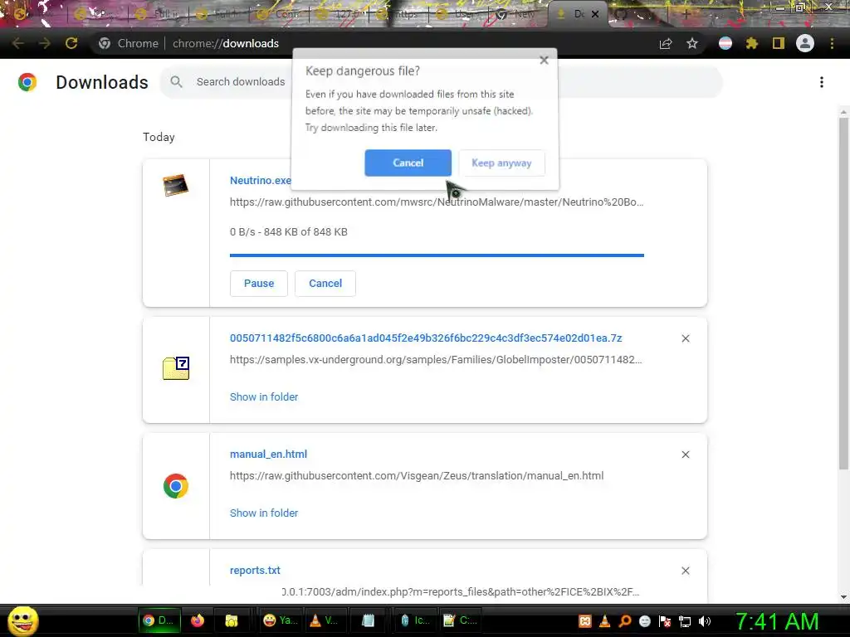Click the VLC cone tray icon
This screenshot has width=850, height=637.
605,621
